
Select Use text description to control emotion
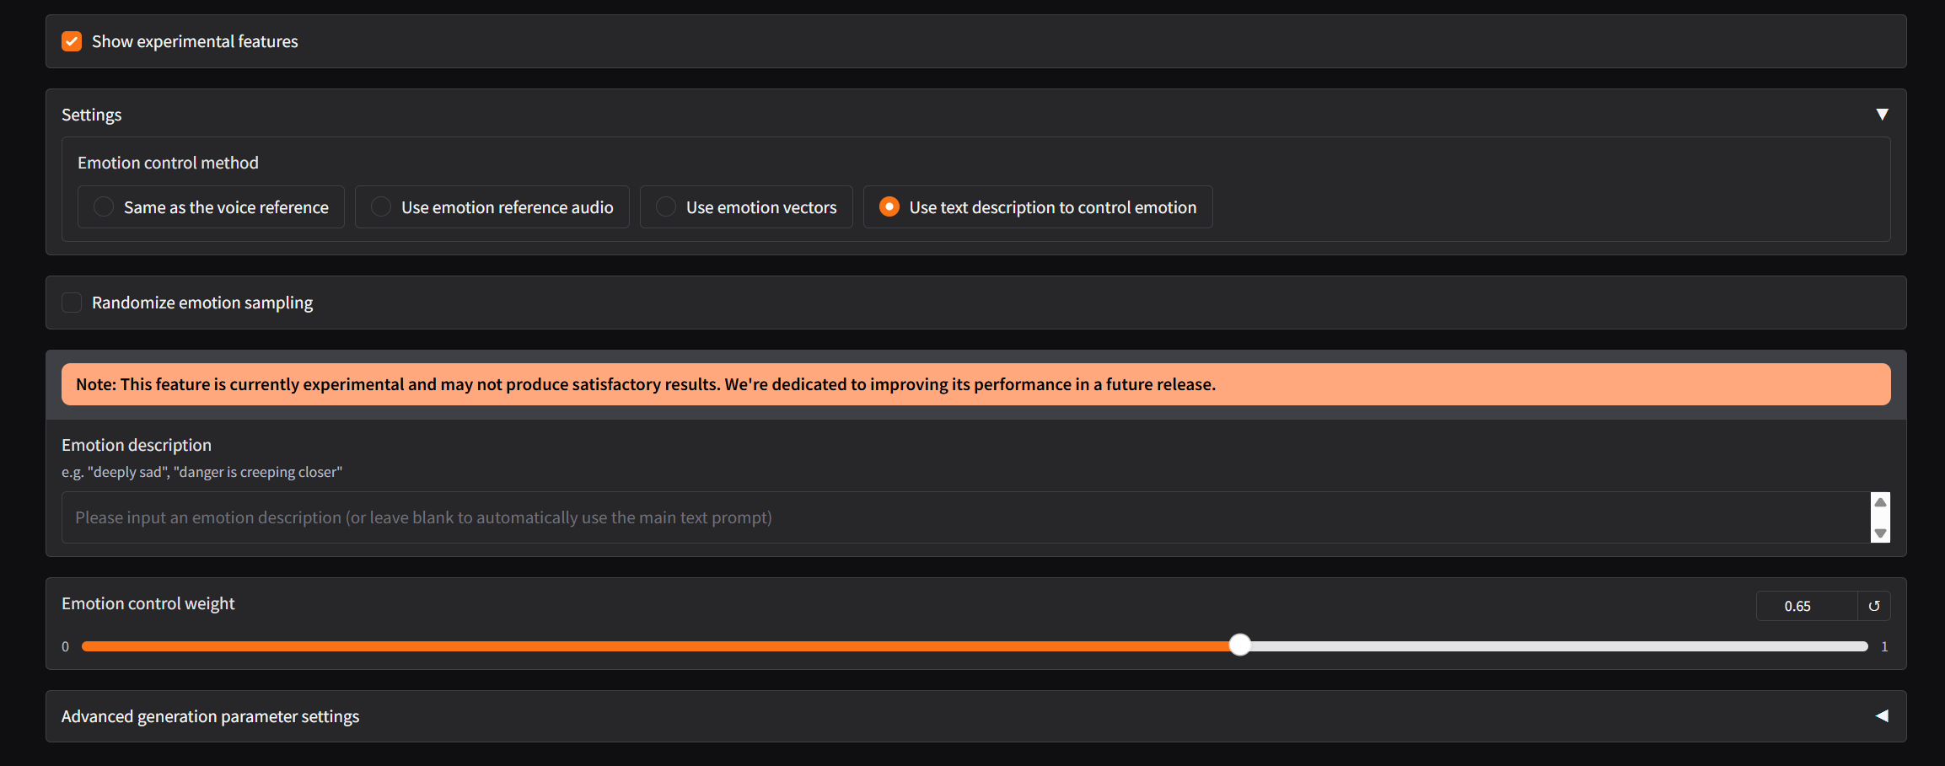pos(889,207)
